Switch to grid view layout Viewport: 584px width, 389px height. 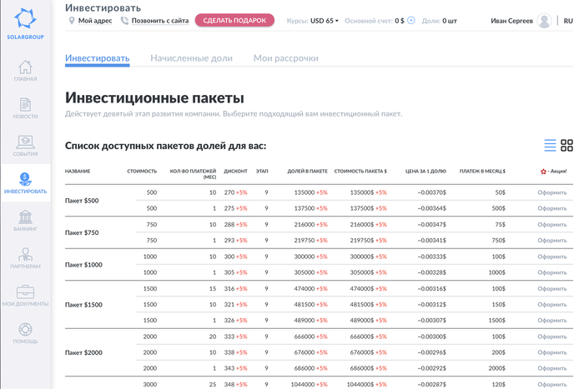(567, 146)
